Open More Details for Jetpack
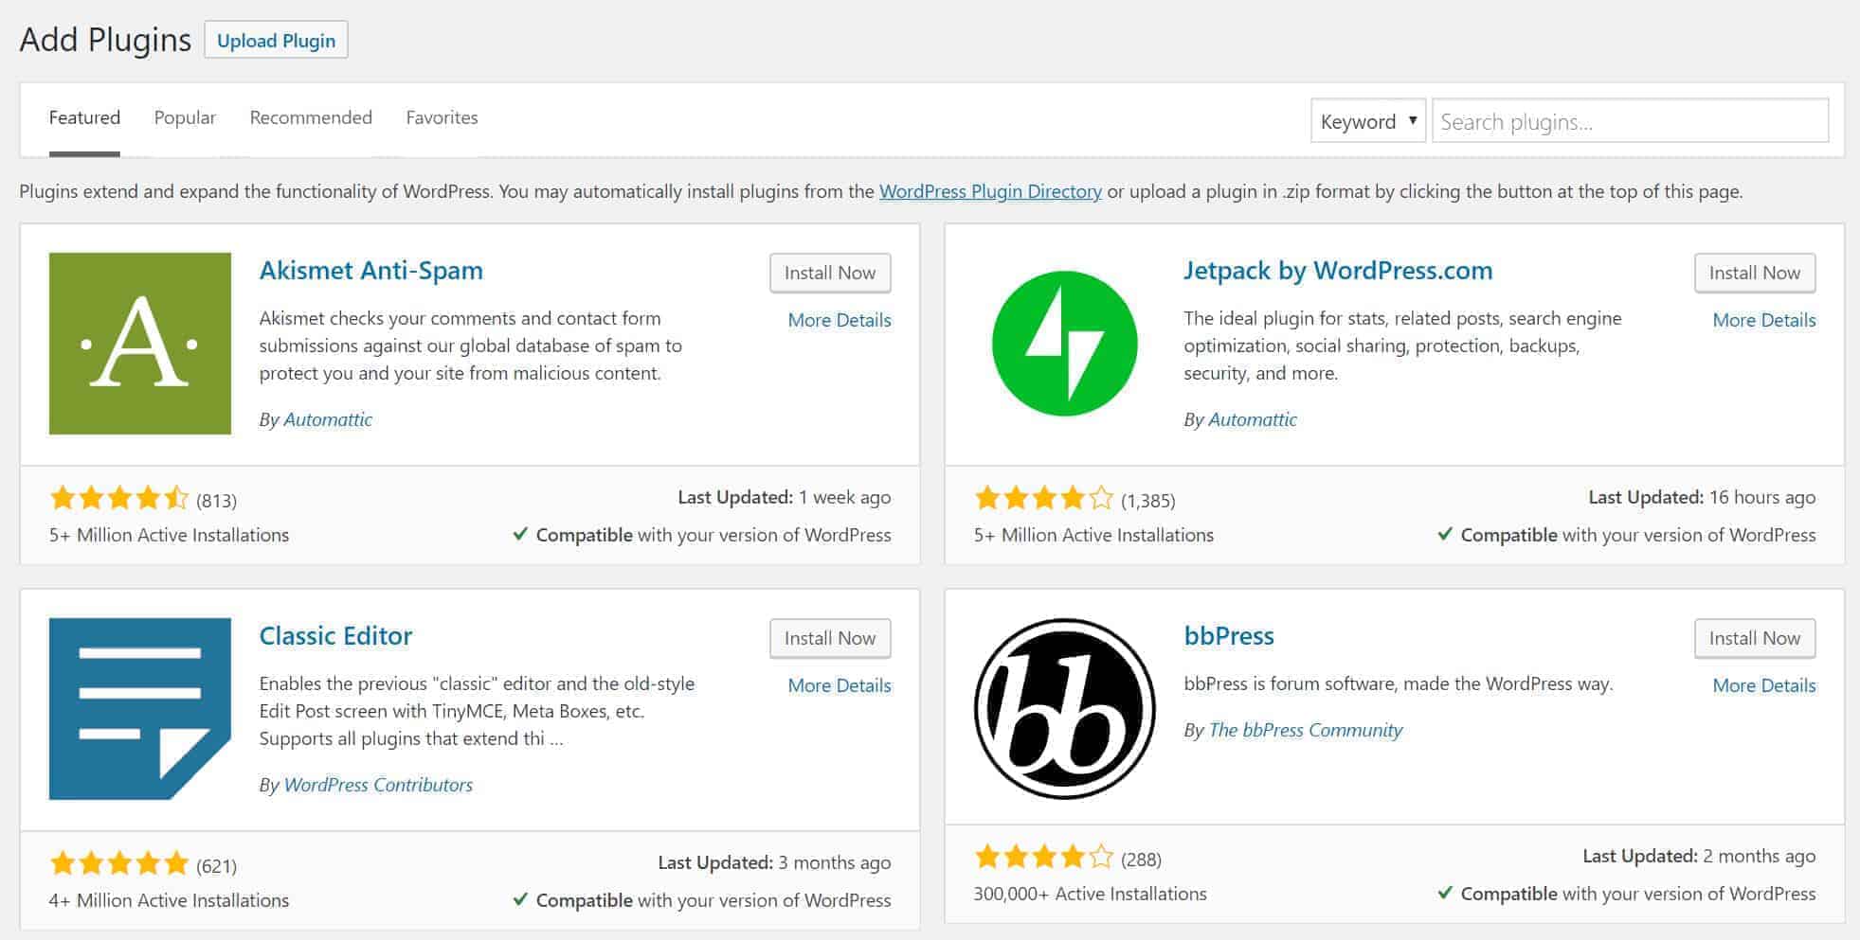This screenshot has width=1860, height=940. (1764, 320)
